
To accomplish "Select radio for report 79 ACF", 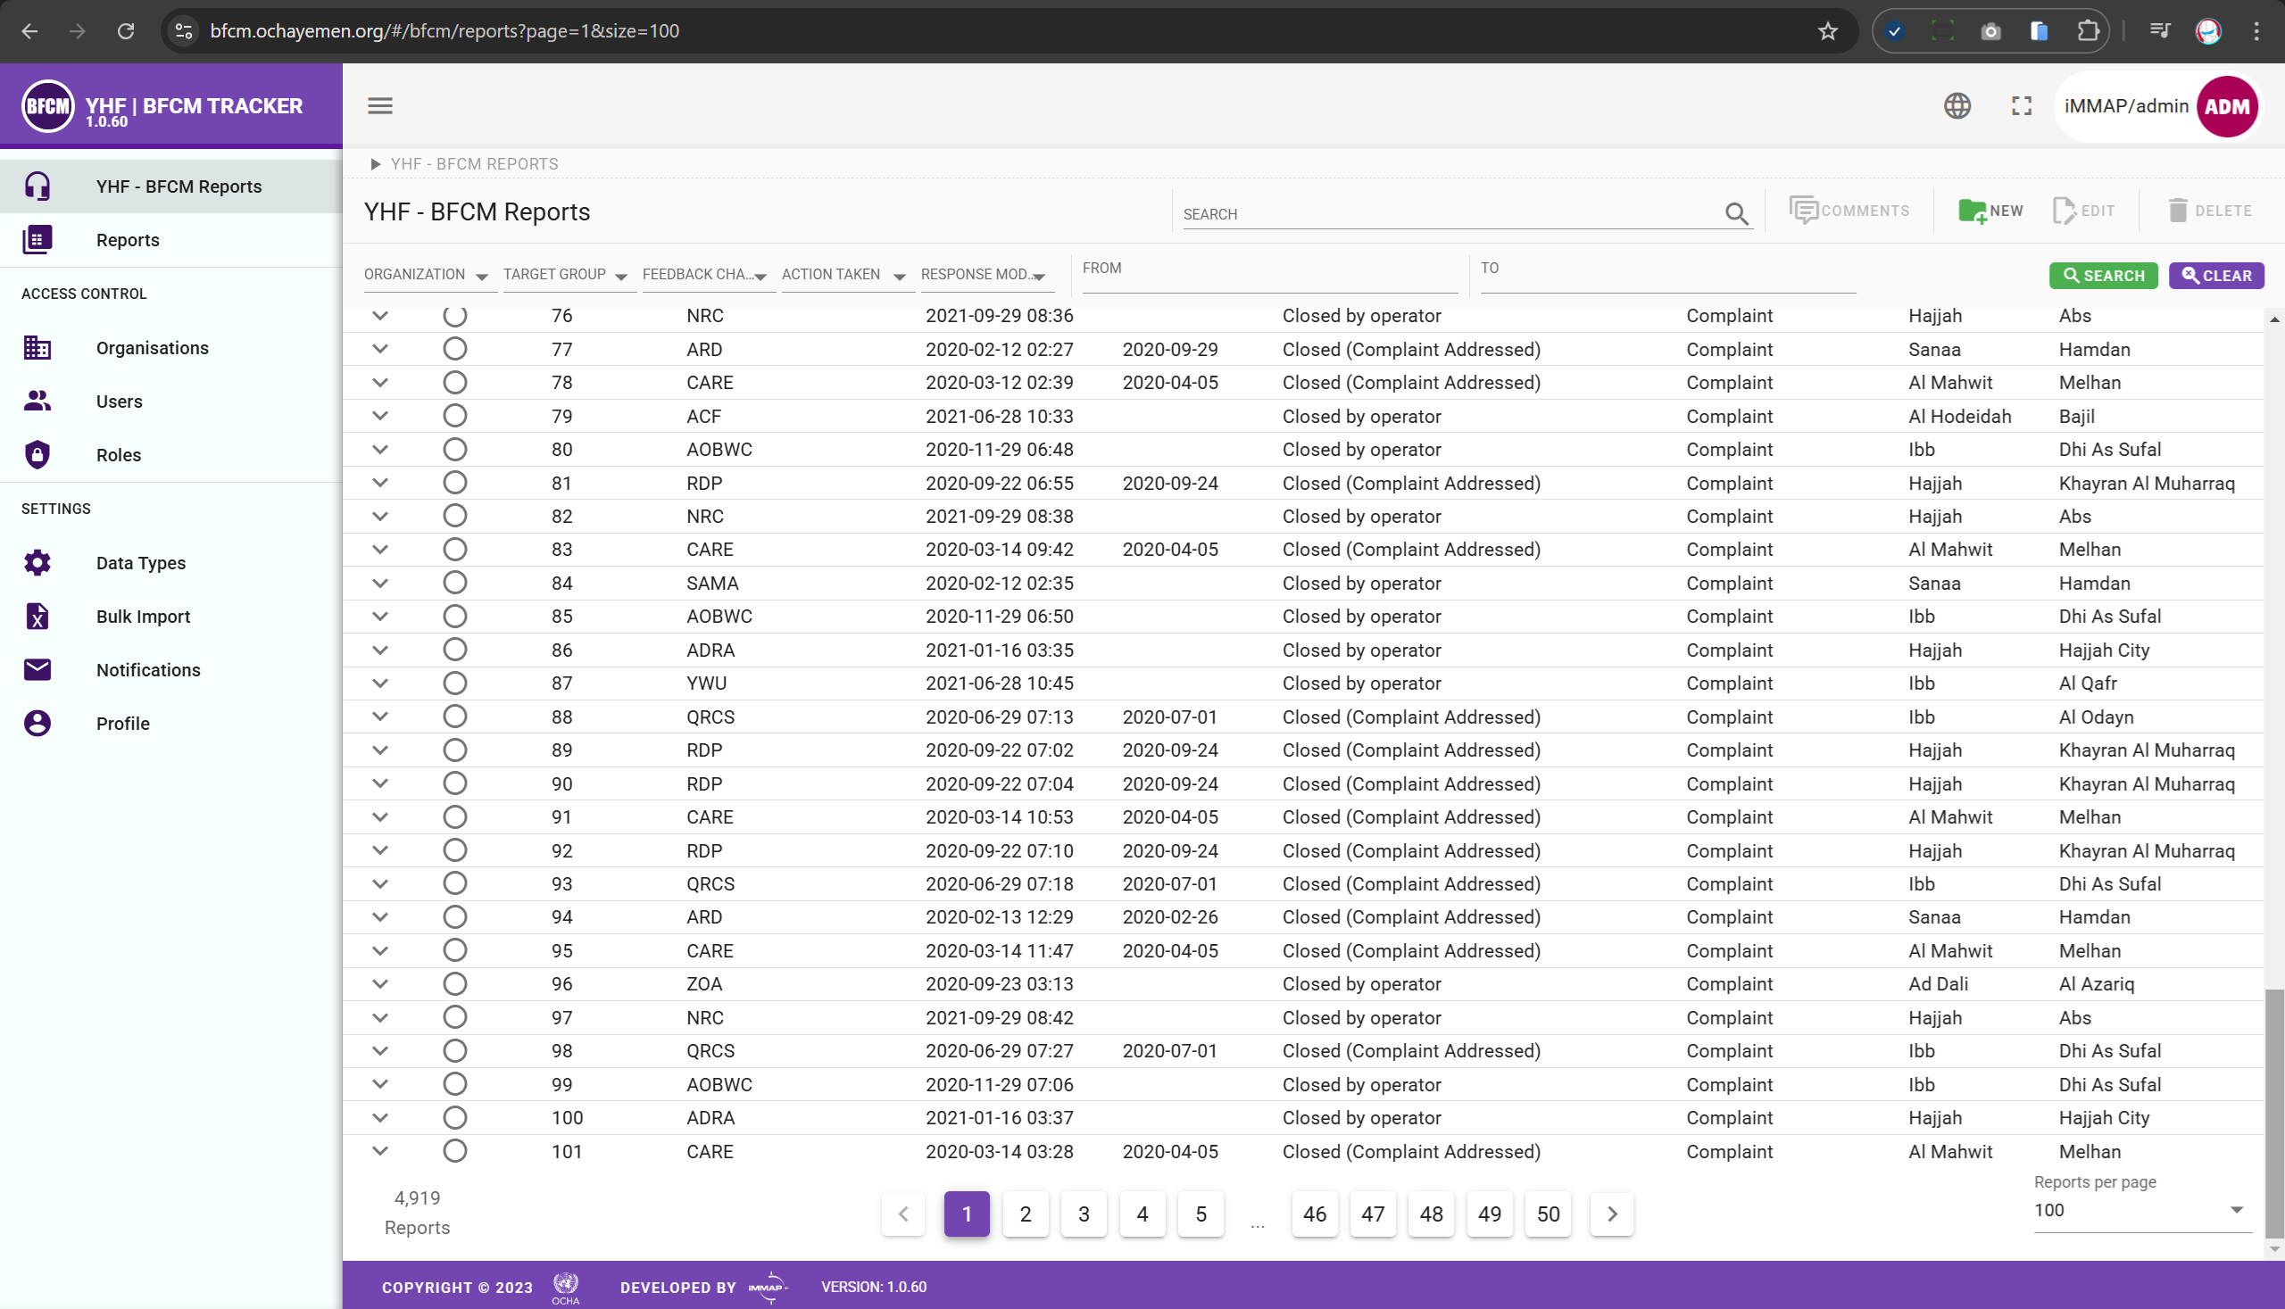I will pos(455,416).
